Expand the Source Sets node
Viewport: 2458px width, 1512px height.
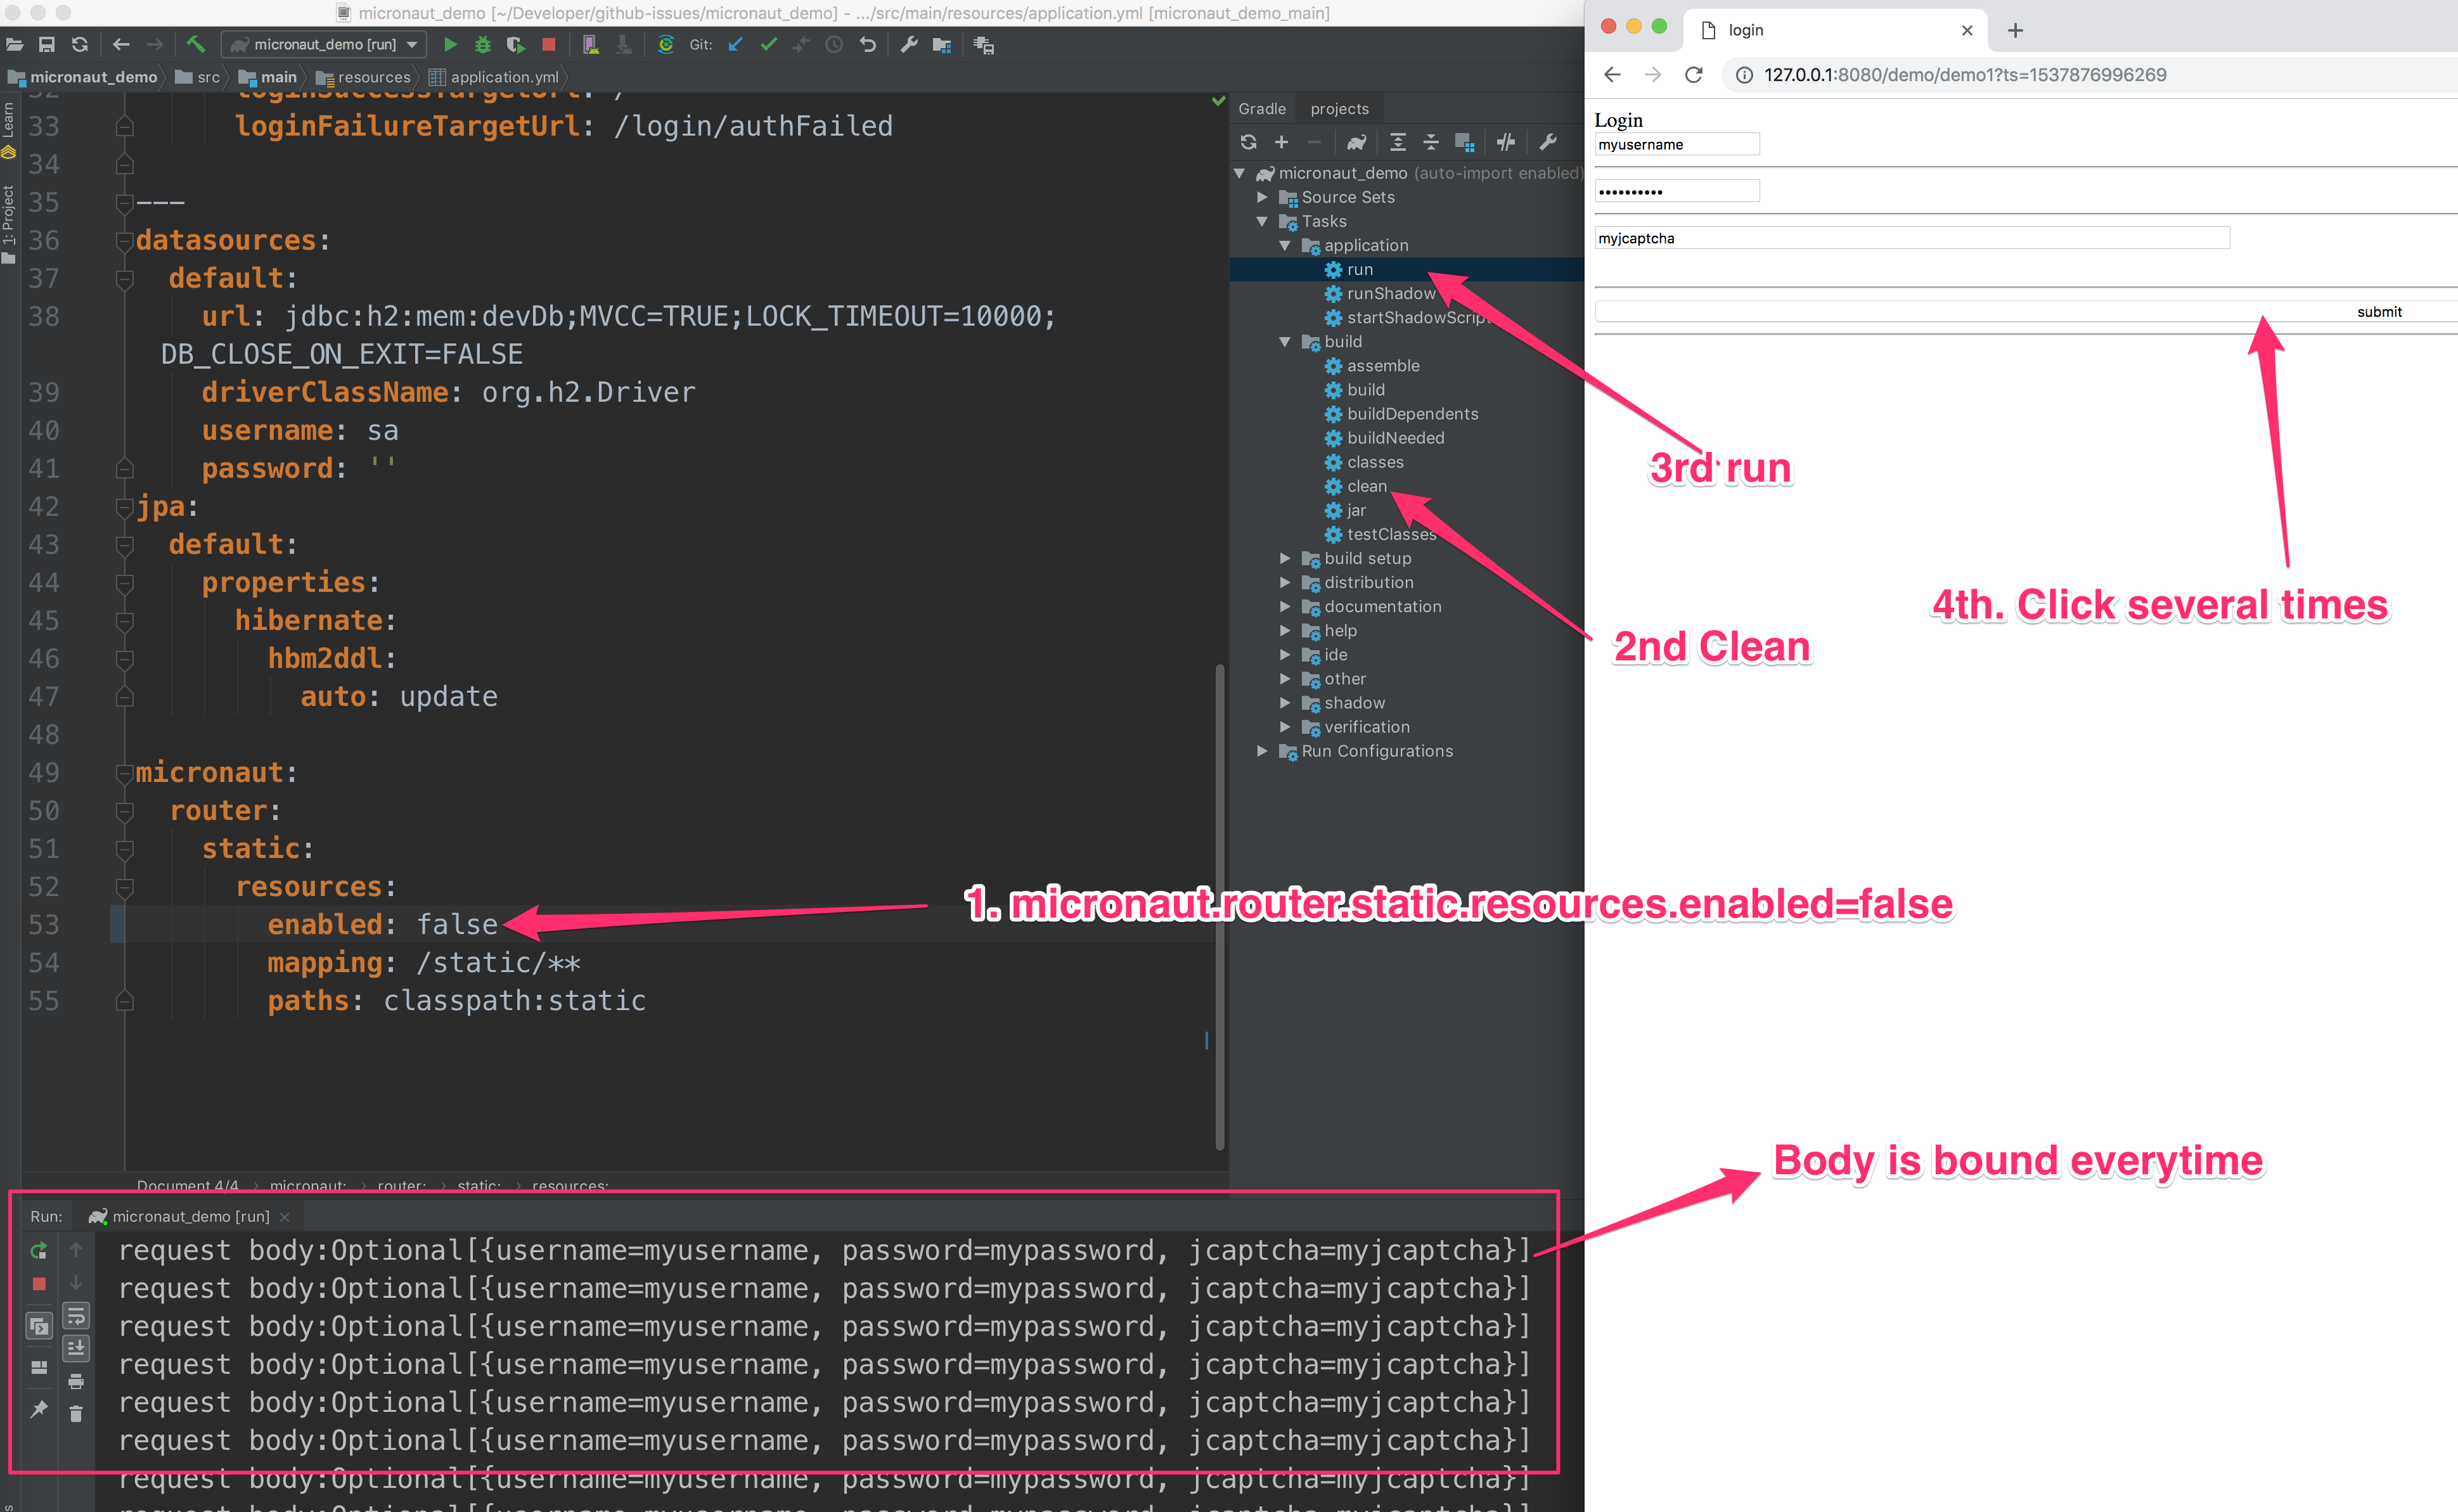(x=1263, y=197)
